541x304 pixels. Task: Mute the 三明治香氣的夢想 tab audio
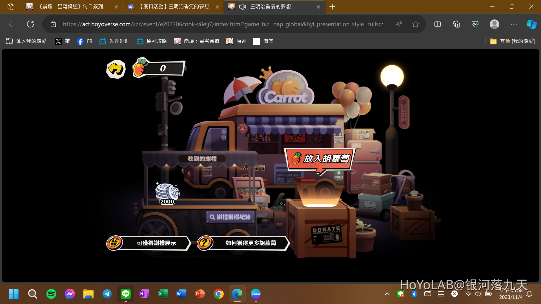click(x=242, y=7)
